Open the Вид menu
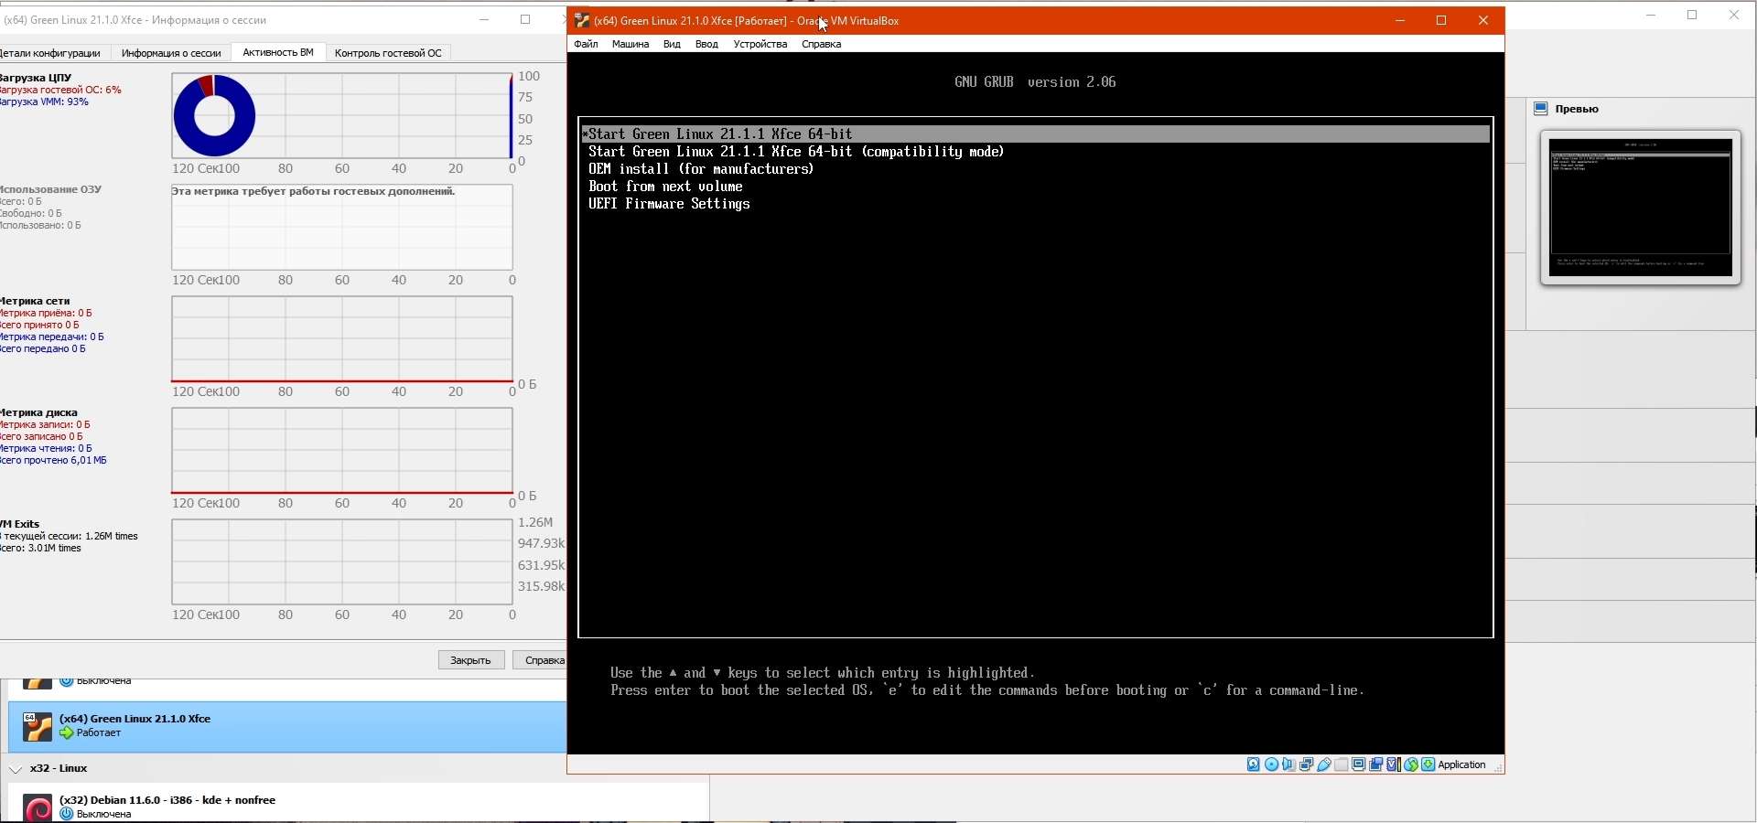 [672, 44]
